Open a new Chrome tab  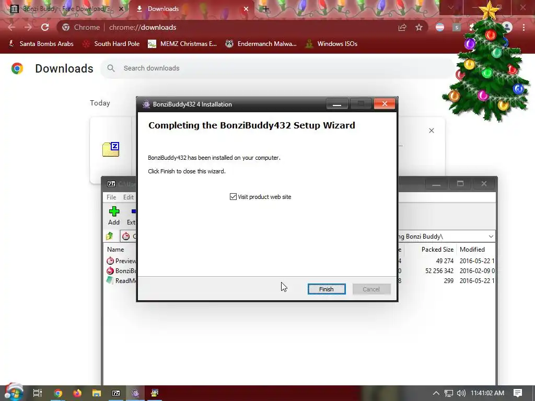[266, 9]
